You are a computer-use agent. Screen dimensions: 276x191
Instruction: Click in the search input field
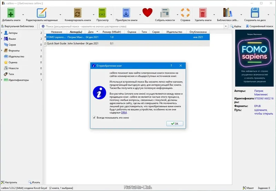coord(134,27)
